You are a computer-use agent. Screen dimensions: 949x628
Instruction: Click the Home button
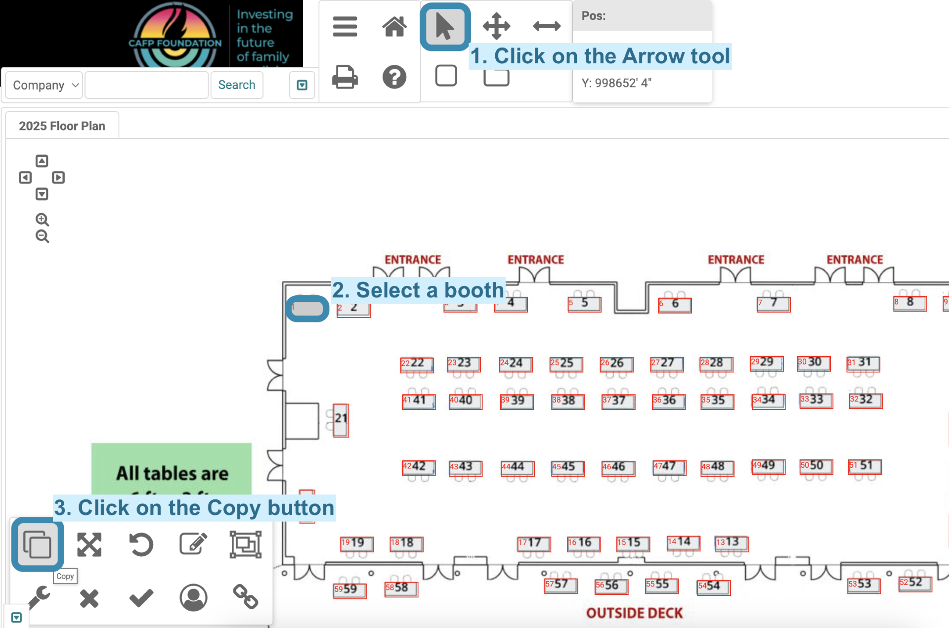coord(394,26)
